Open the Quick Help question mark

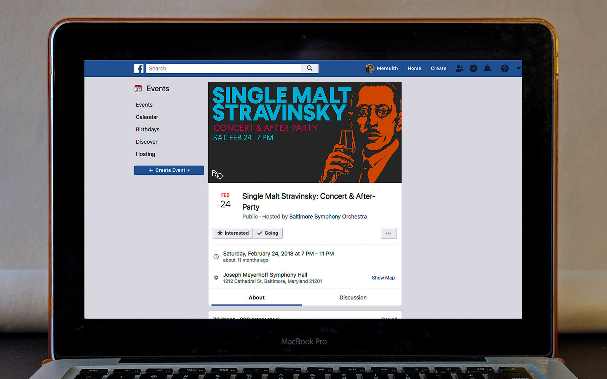505,68
